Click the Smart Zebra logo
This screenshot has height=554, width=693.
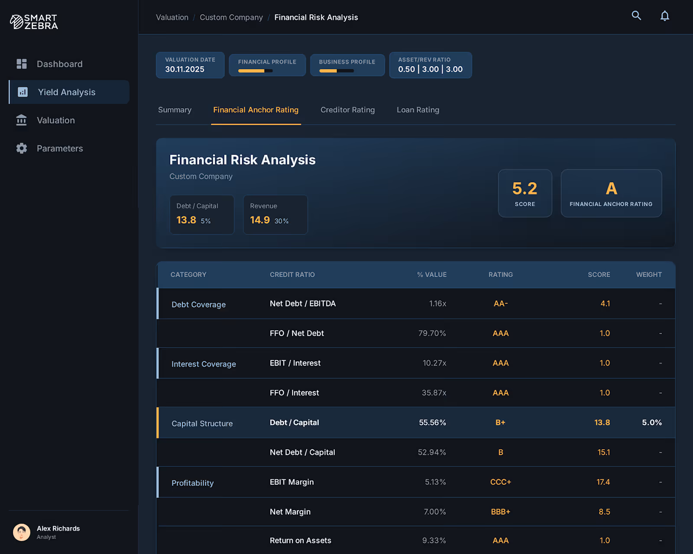[33, 22]
